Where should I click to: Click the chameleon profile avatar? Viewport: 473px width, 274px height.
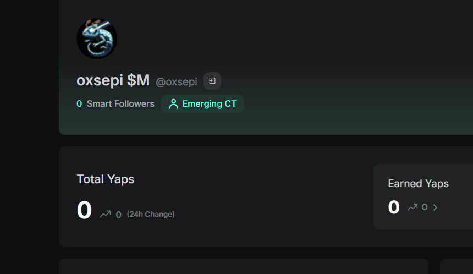pyautogui.click(x=97, y=39)
